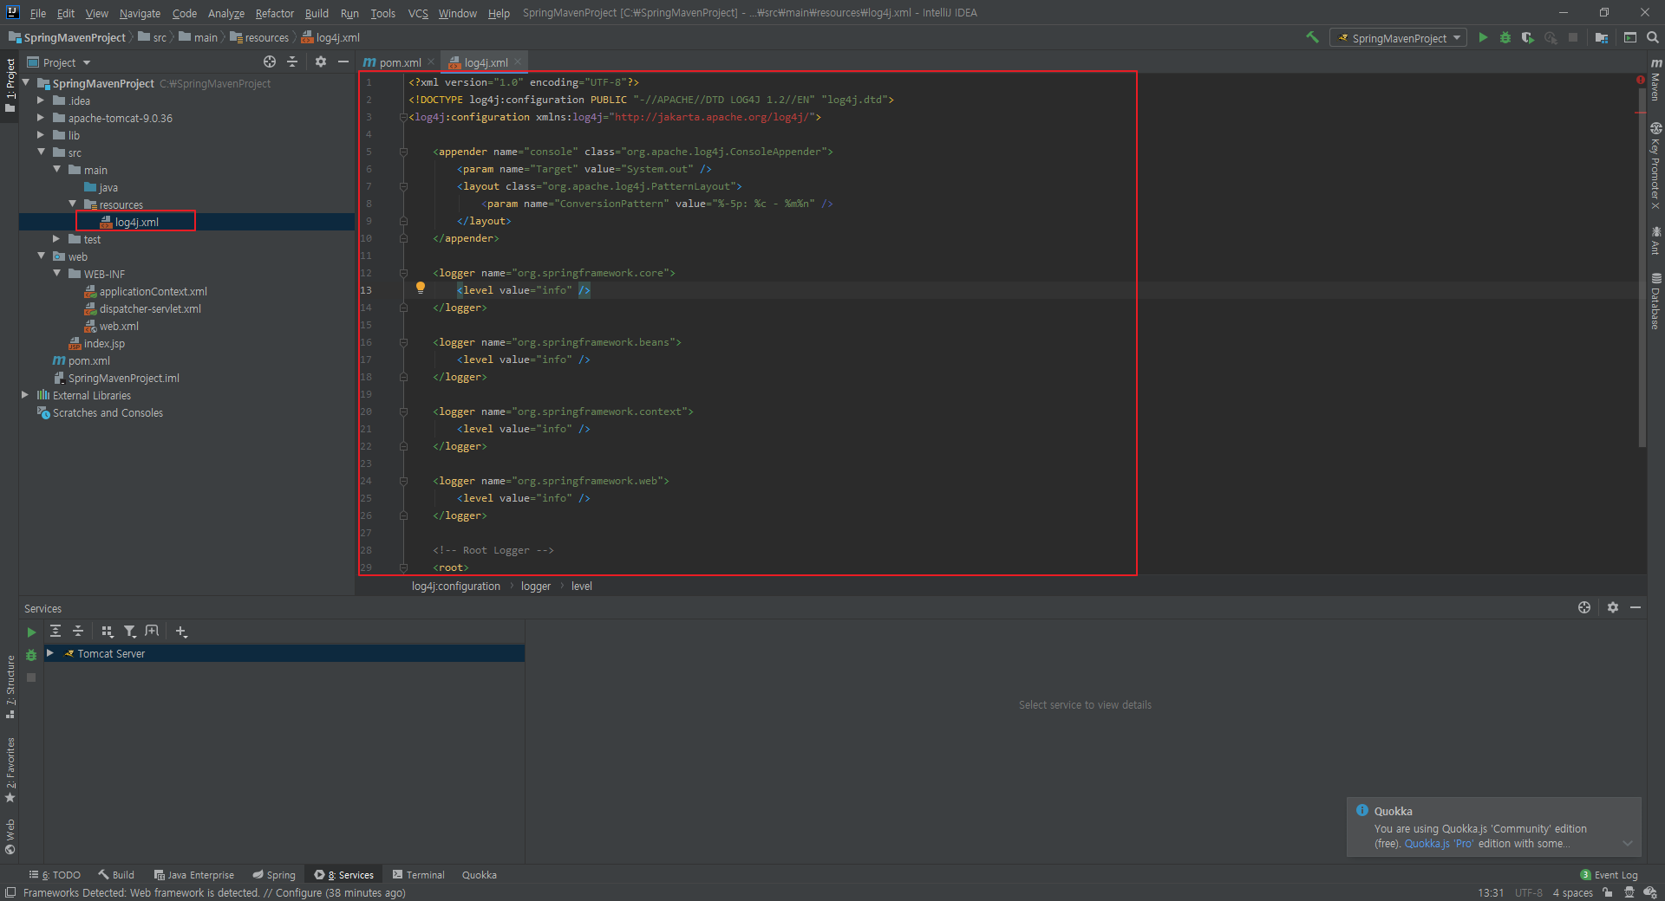Click locate-in-project target icon in Project panel
The width and height of the screenshot is (1665, 901).
click(x=270, y=62)
